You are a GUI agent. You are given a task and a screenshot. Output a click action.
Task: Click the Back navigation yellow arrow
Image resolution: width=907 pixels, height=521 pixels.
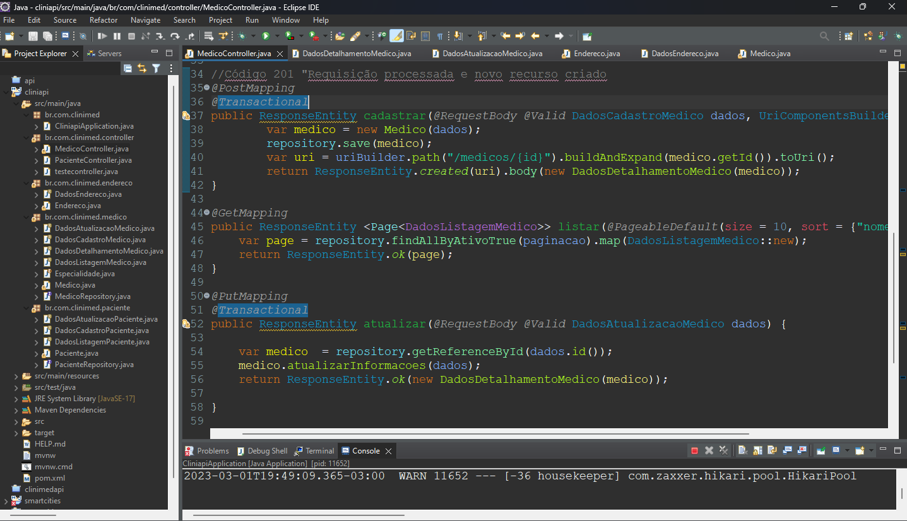(x=535, y=36)
